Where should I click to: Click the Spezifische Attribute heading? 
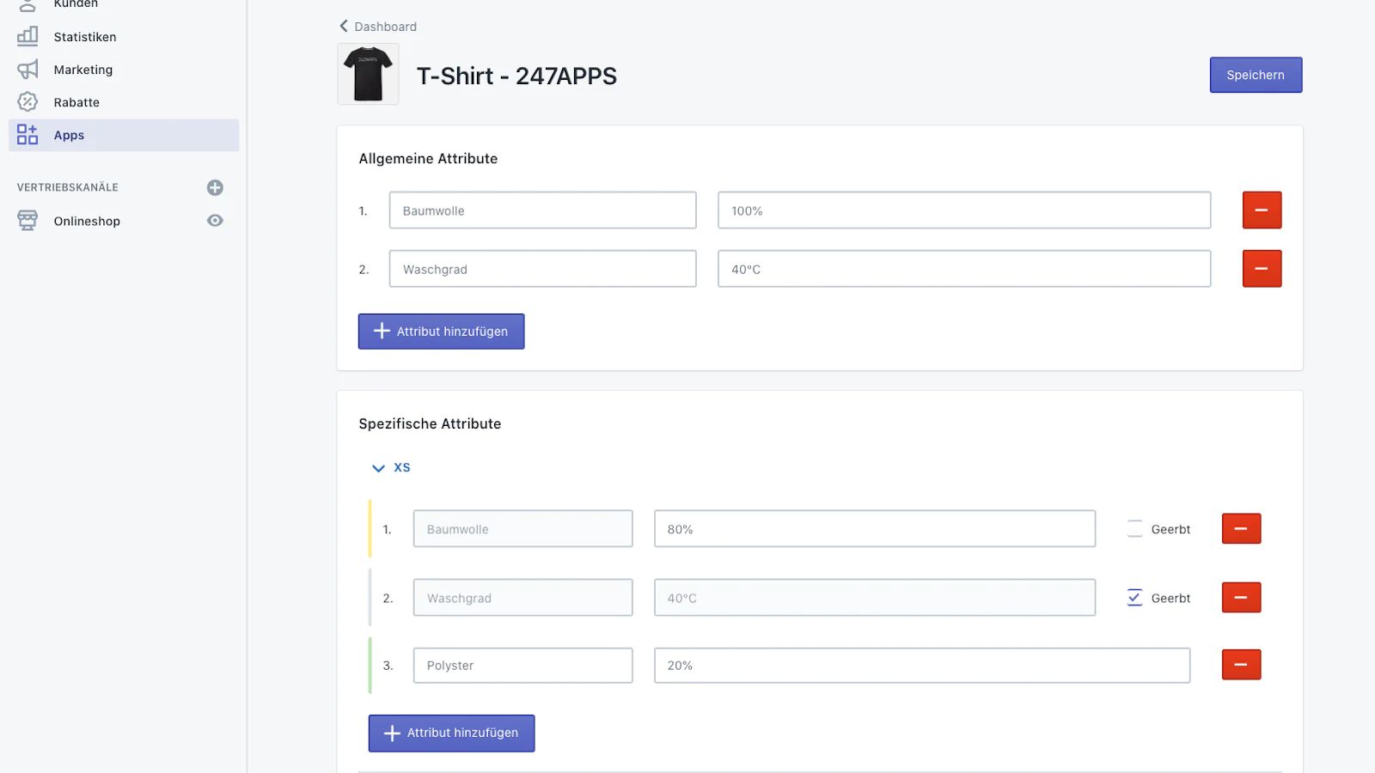430,423
